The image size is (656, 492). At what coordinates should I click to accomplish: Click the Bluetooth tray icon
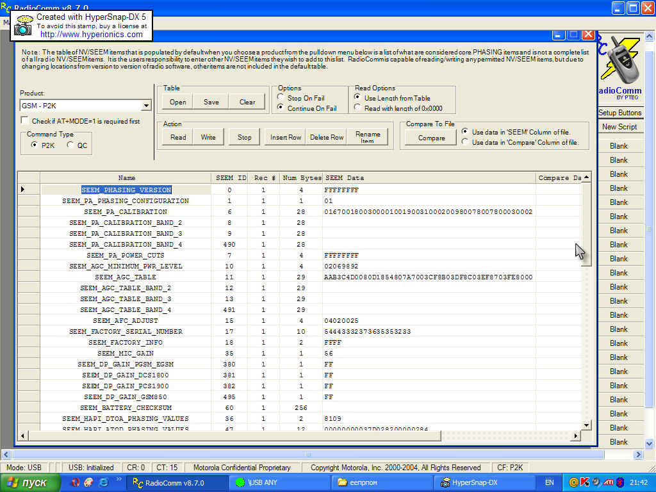pos(620,482)
